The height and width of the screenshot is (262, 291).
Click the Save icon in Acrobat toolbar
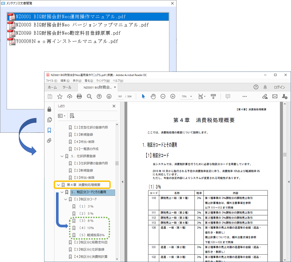click(50, 97)
